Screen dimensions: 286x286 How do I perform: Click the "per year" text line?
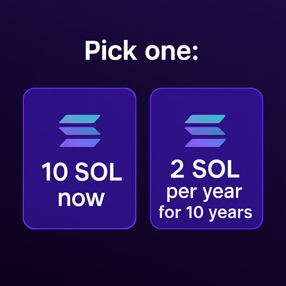204,193
